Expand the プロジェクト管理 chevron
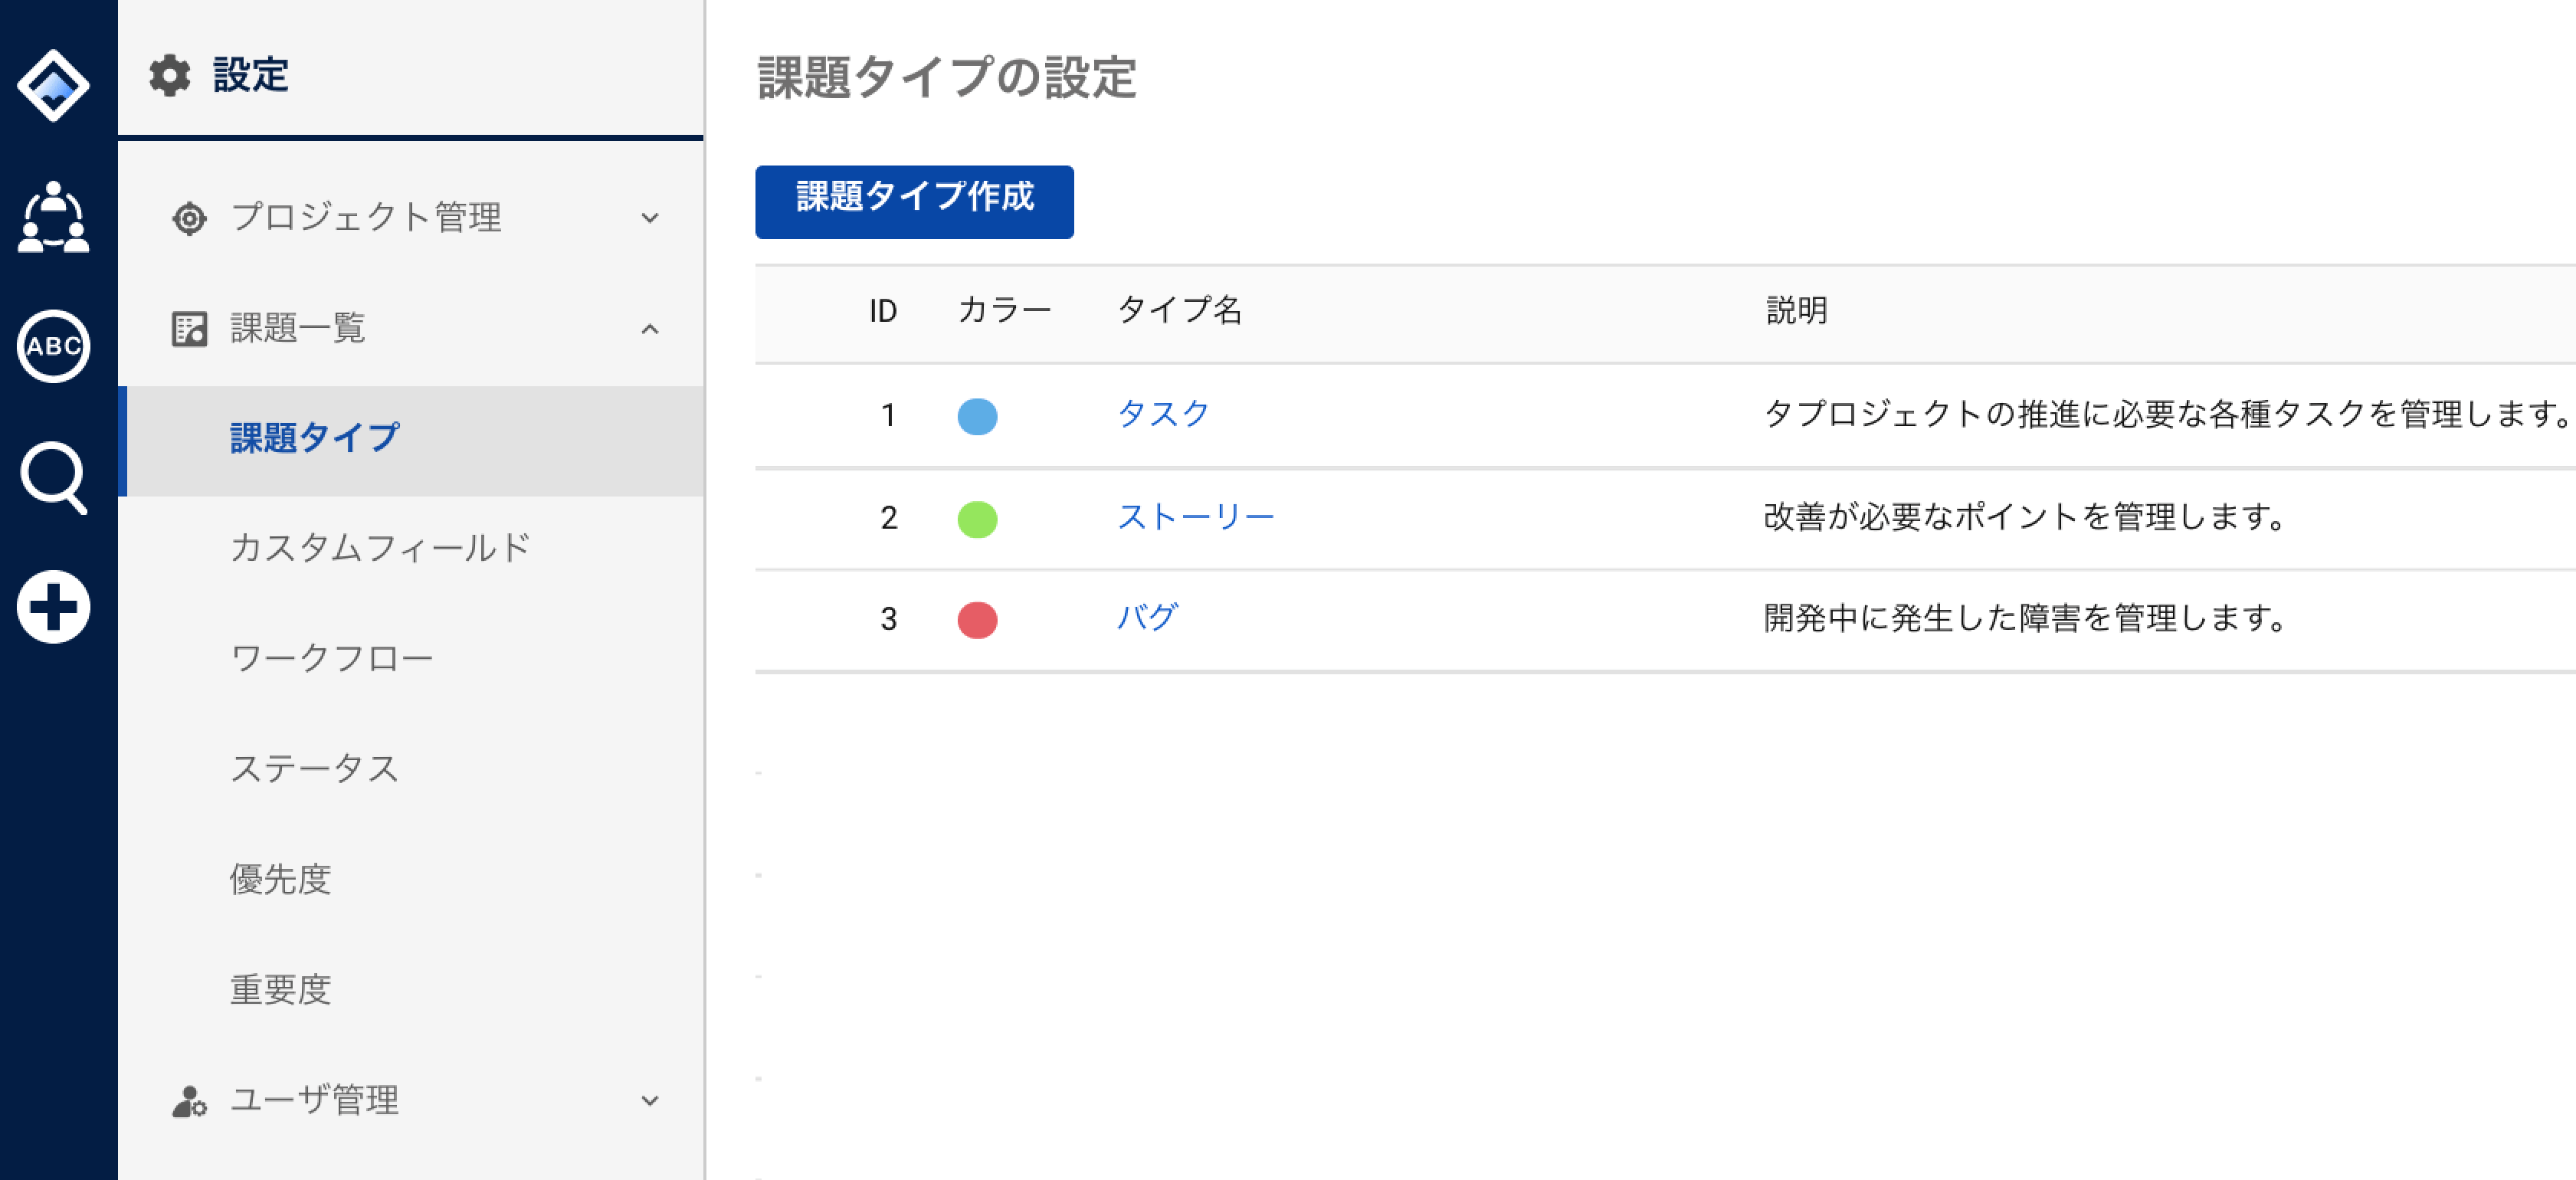2576x1180 pixels. click(x=650, y=218)
